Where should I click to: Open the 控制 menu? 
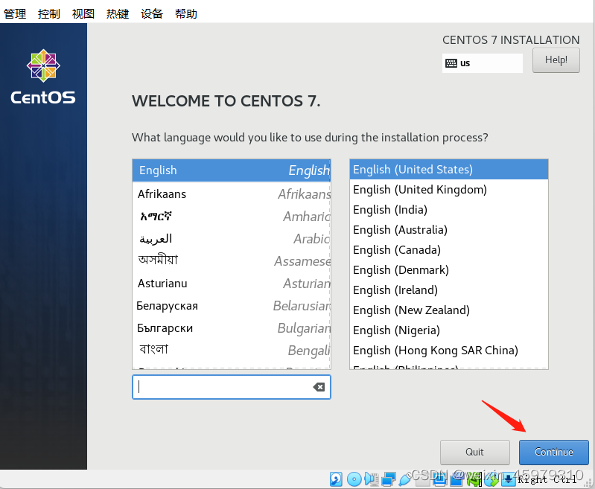[49, 13]
